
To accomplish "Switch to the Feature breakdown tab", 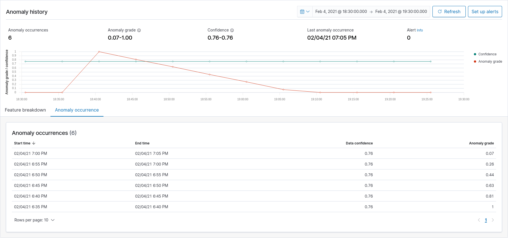I will click(25, 110).
